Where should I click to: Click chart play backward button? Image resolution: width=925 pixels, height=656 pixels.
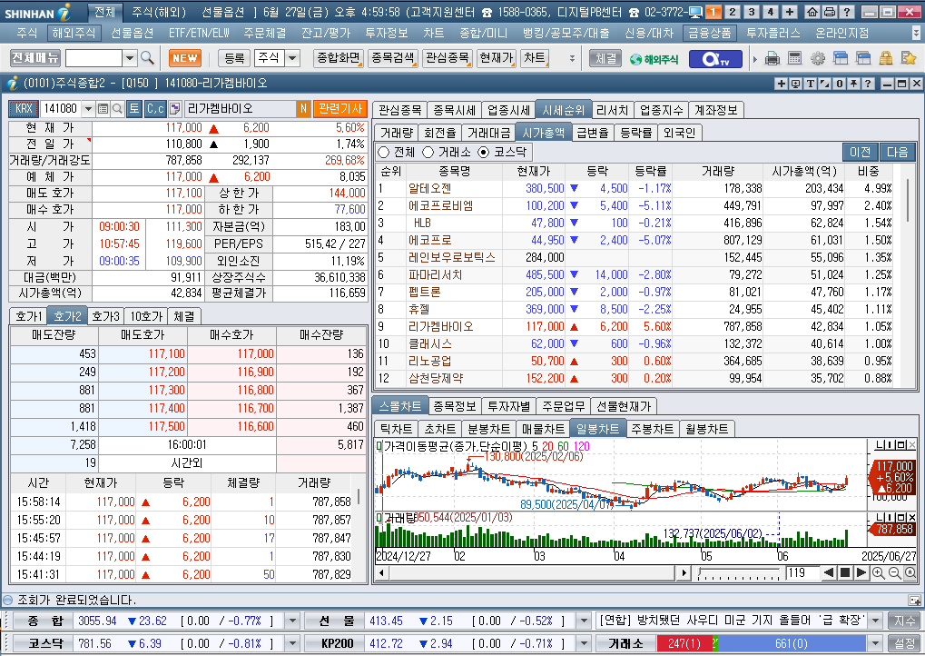(x=829, y=572)
